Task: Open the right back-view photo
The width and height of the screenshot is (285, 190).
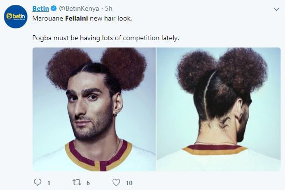Action: [x=218, y=109]
